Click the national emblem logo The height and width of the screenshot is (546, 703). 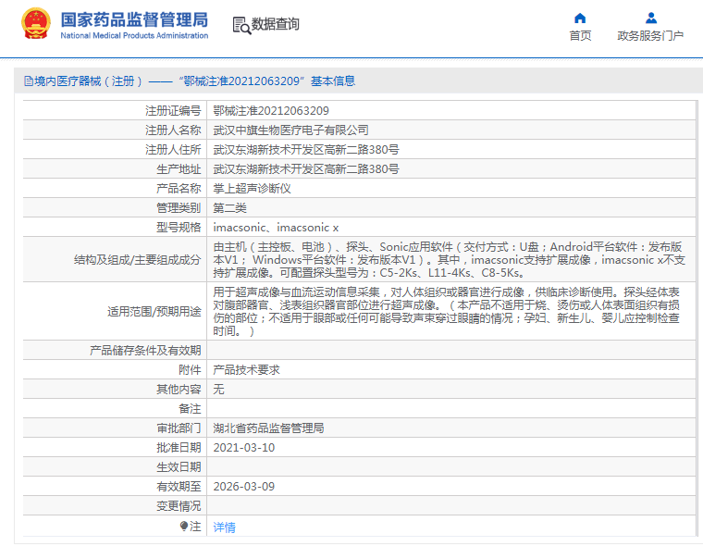pos(36,23)
